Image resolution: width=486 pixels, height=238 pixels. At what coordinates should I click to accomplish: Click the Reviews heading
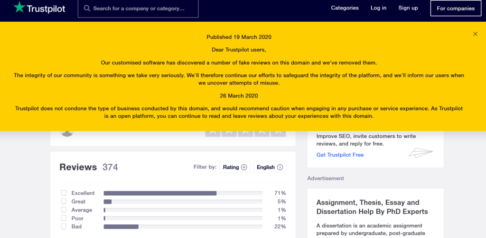tap(78, 167)
